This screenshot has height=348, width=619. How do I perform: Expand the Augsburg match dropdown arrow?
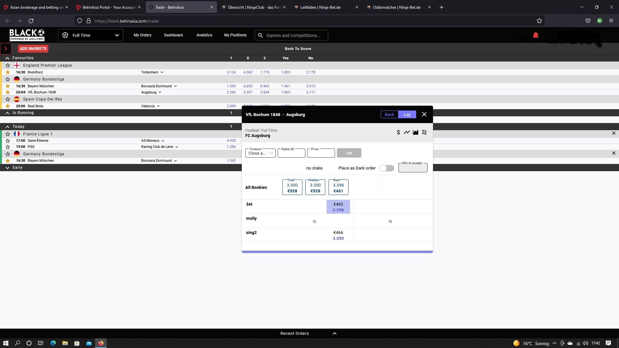coord(160,92)
